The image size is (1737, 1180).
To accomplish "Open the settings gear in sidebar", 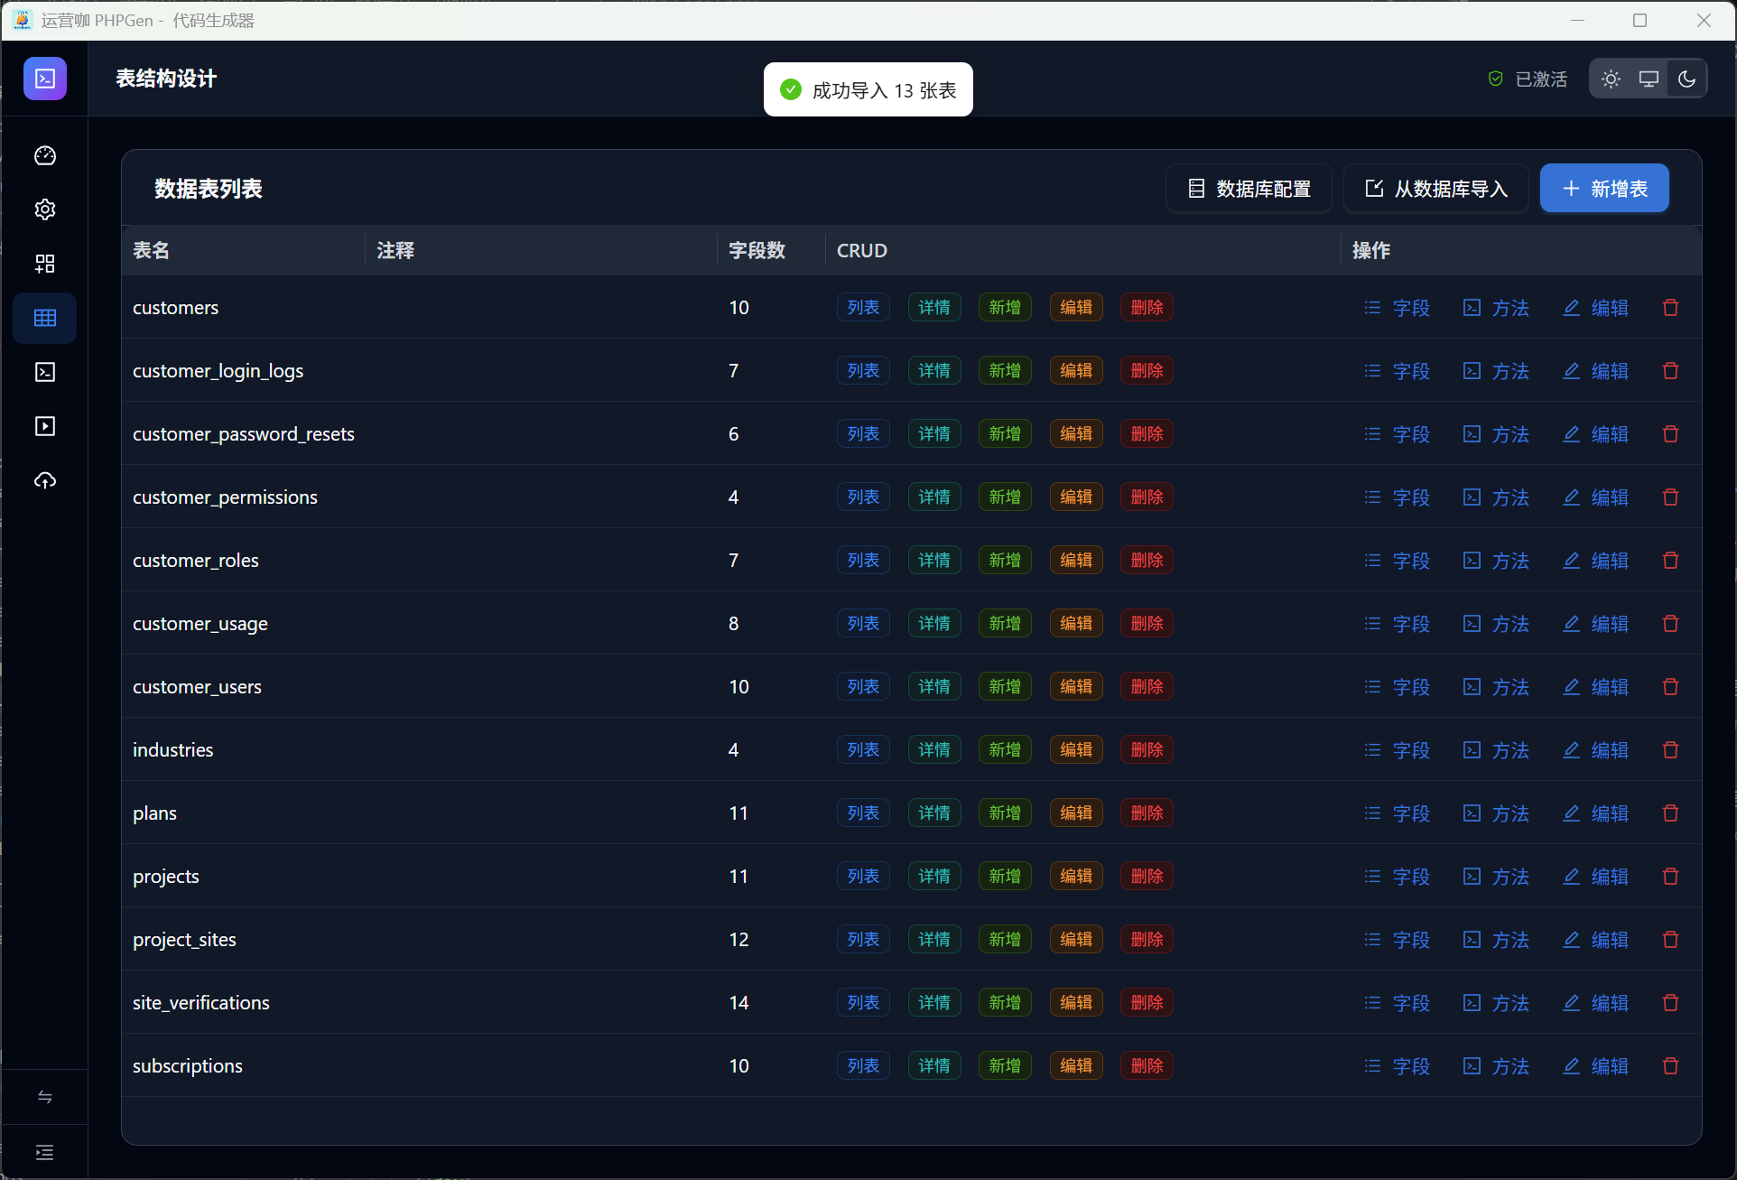I will coord(45,209).
